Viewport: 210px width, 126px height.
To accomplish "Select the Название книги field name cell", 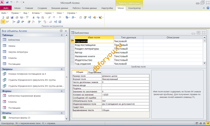I will [x=94, y=56].
